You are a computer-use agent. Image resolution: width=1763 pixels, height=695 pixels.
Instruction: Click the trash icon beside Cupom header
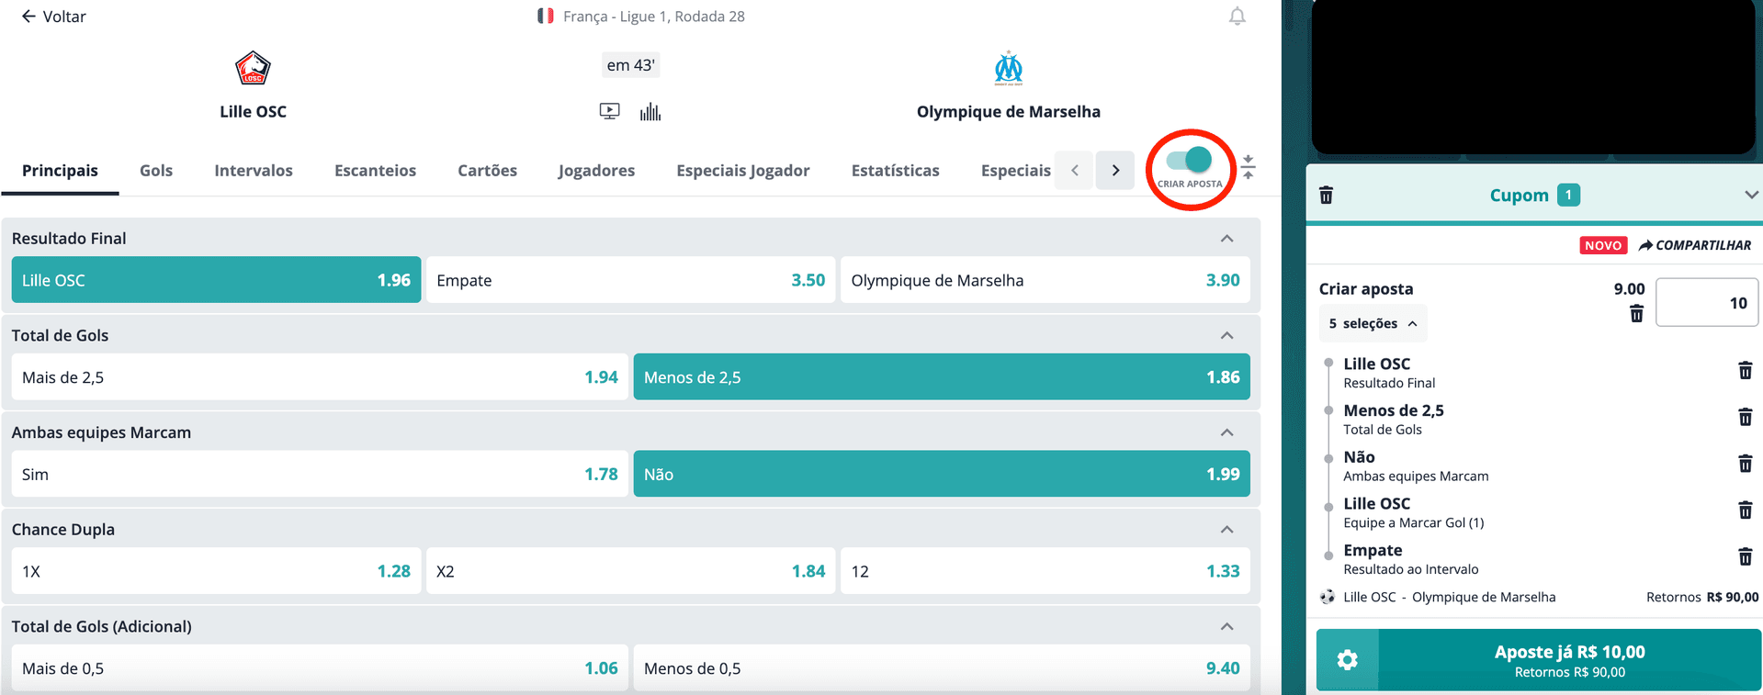1326,195
